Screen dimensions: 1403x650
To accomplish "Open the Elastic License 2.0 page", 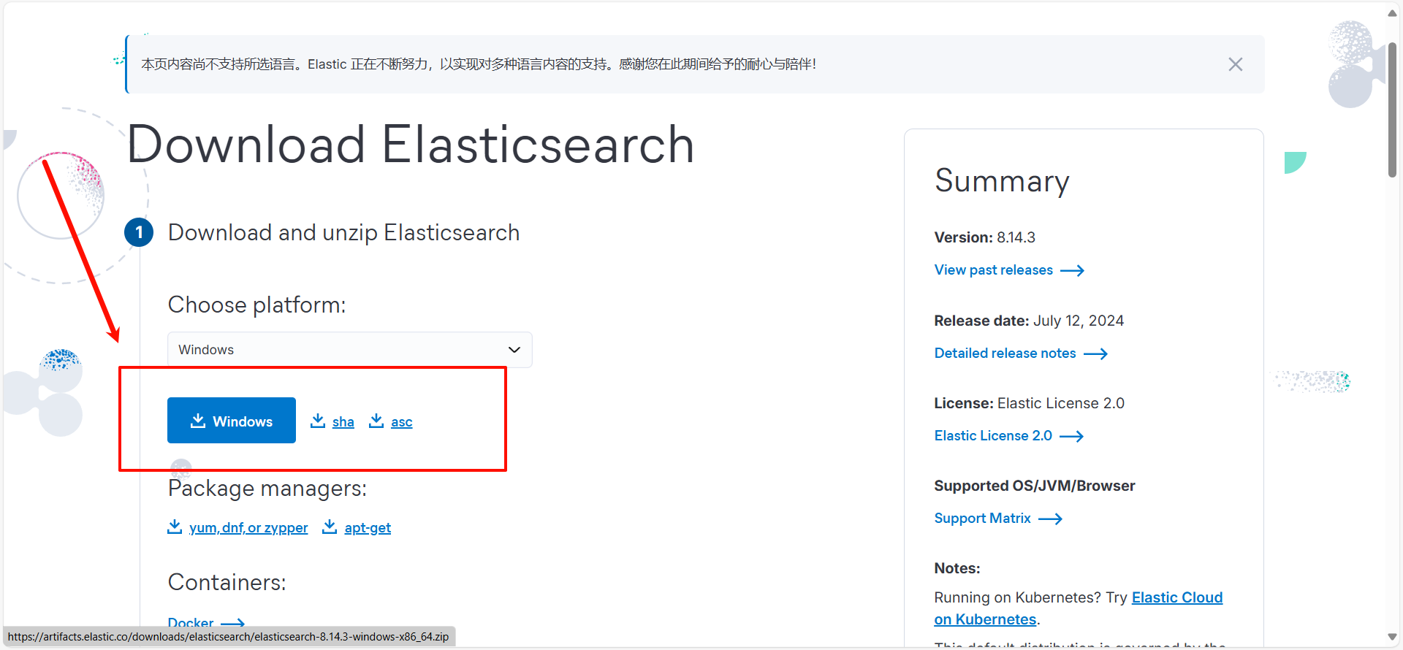I will coord(992,435).
